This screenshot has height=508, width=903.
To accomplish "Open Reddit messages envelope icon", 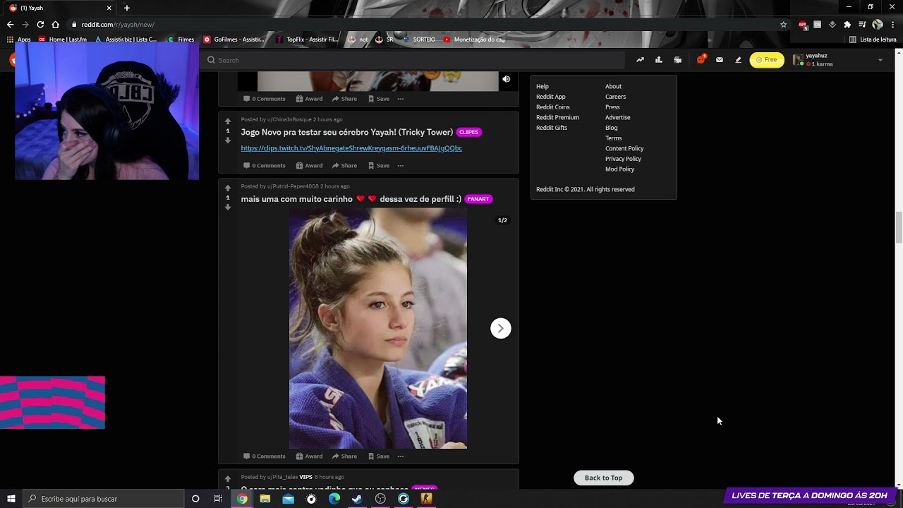I will click(x=719, y=60).
